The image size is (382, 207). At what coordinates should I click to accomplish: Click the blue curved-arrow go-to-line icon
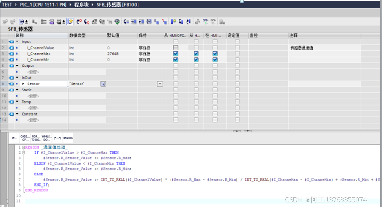[x=126, y=22]
